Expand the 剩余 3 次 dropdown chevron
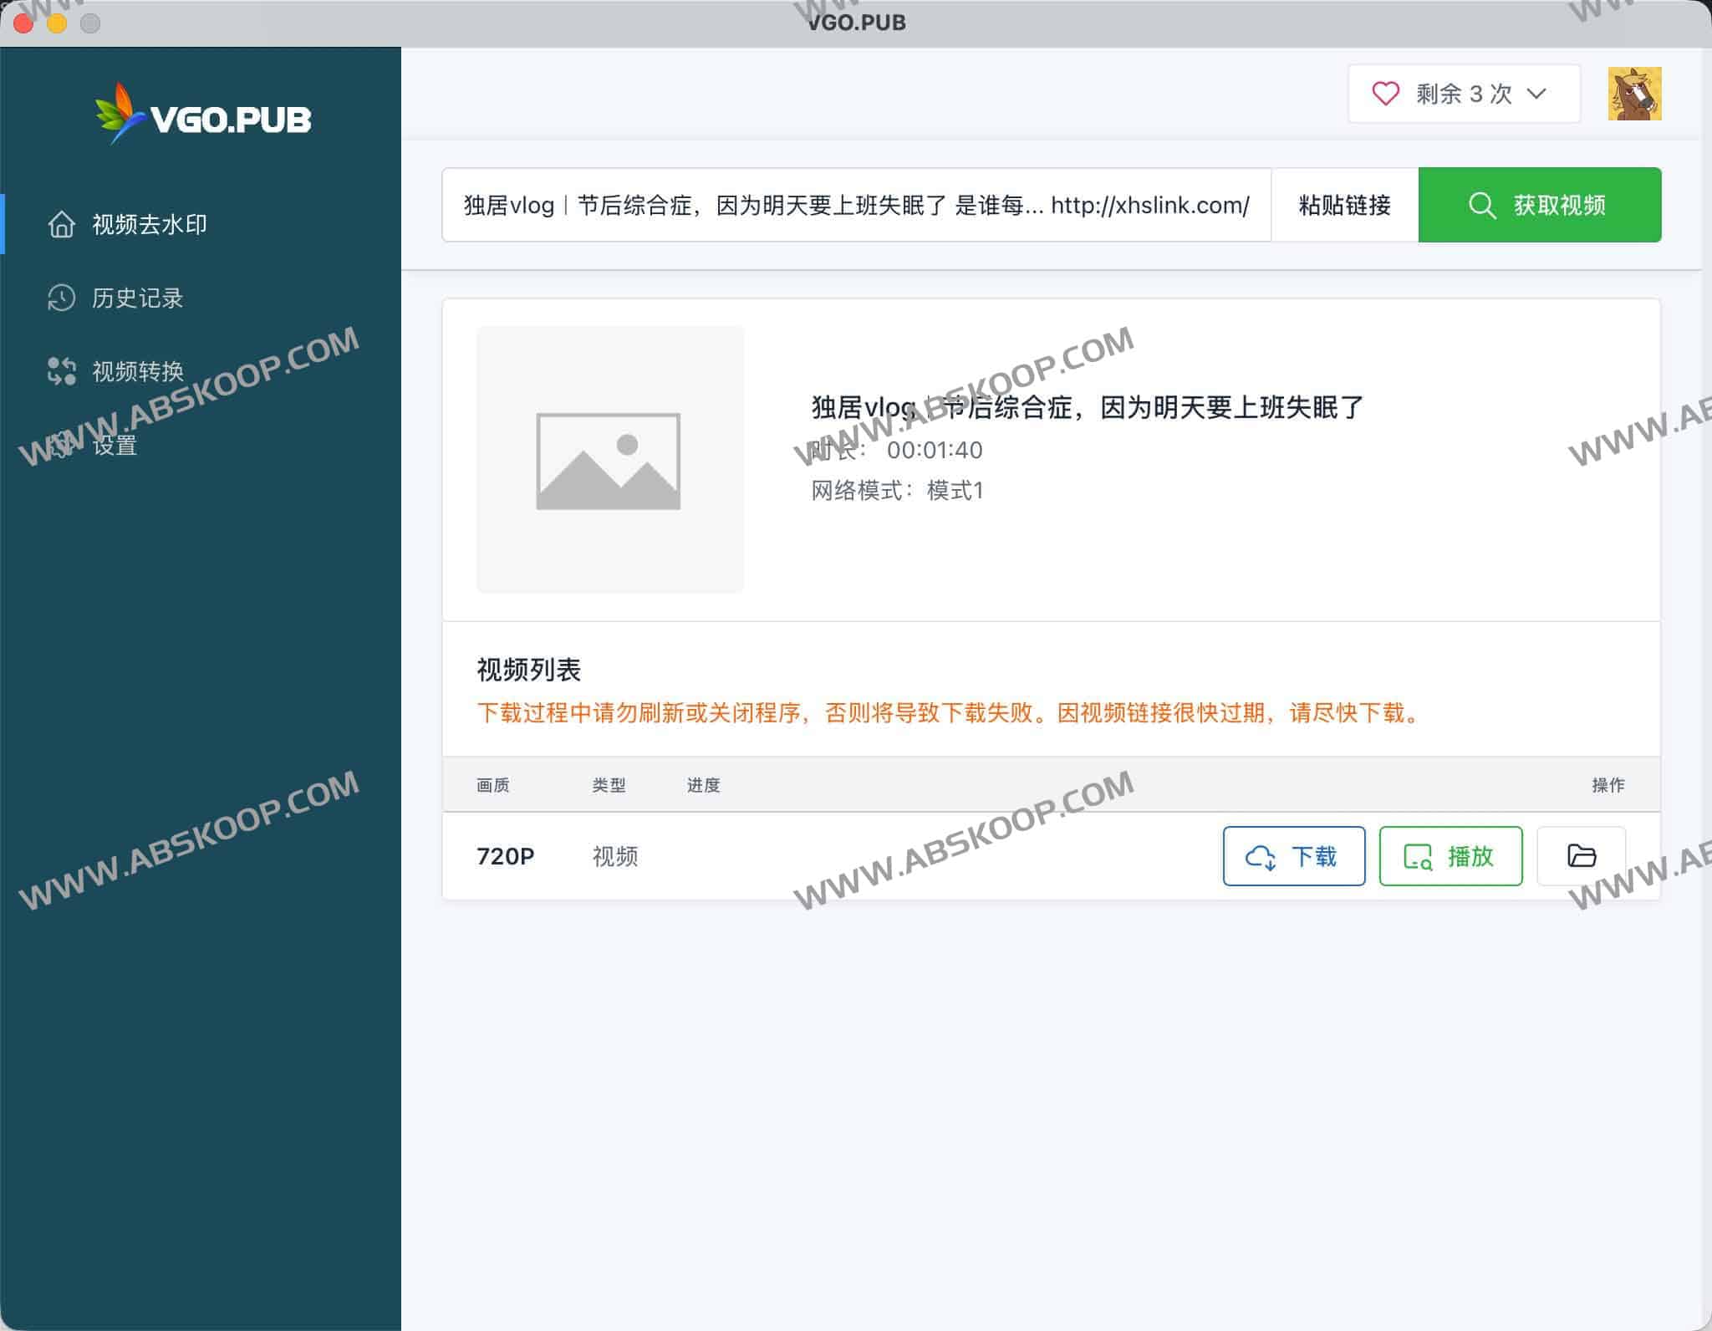1712x1331 pixels. click(1536, 94)
